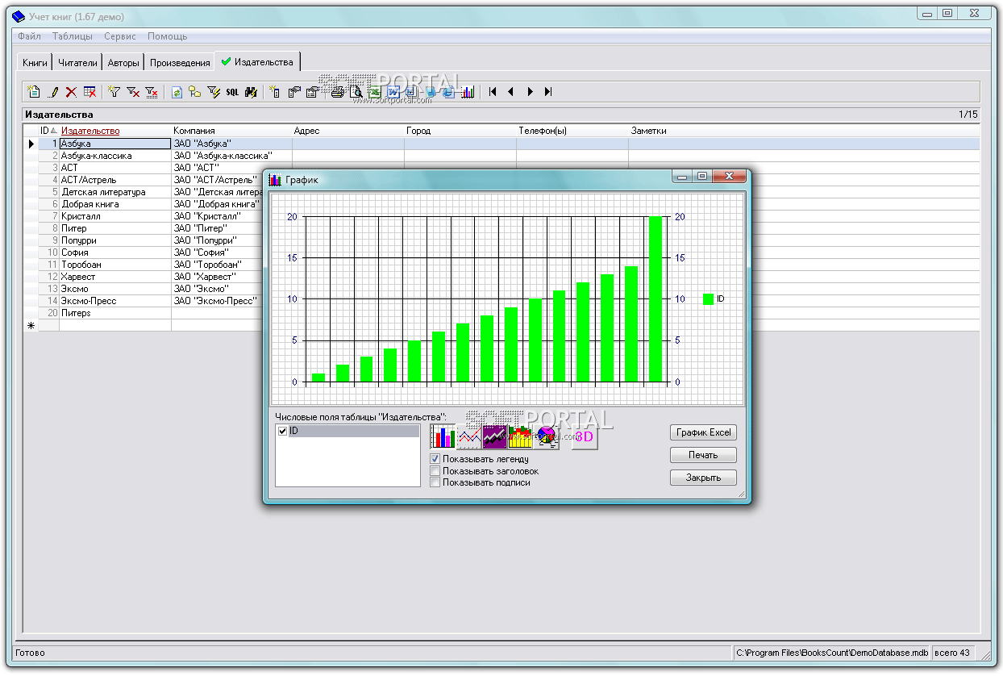Switch to the Книги tab

pyautogui.click(x=35, y=63)
